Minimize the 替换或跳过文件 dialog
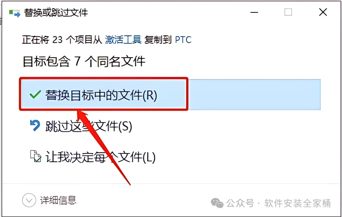 (254, 12)
